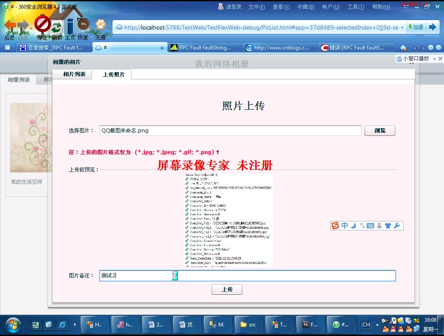This screenshot has width=444, height=336.
Task: Open history dropdown beside forward arrow
Action: (30, 28)
